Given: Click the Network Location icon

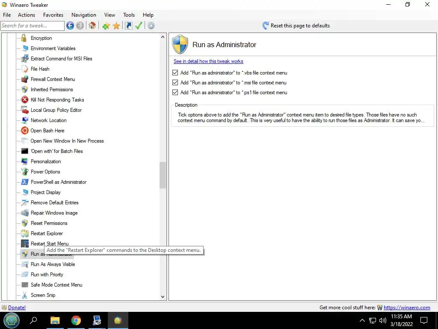Looking at the screenshot, I should (25, 120).
